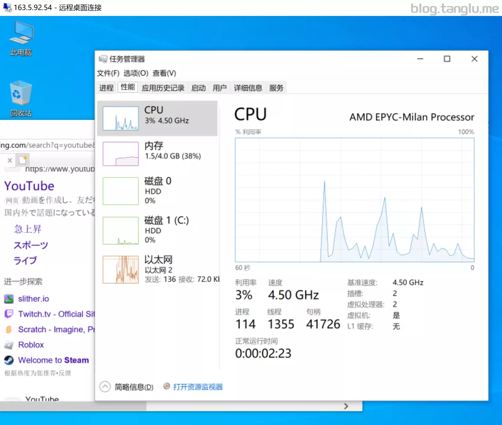Open the Welcome to Steam link
This screenshot has height=425, width=502.
point(53,360)
